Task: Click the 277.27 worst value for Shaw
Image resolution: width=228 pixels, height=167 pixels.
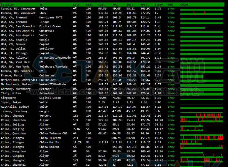Action: coord(145,13)
